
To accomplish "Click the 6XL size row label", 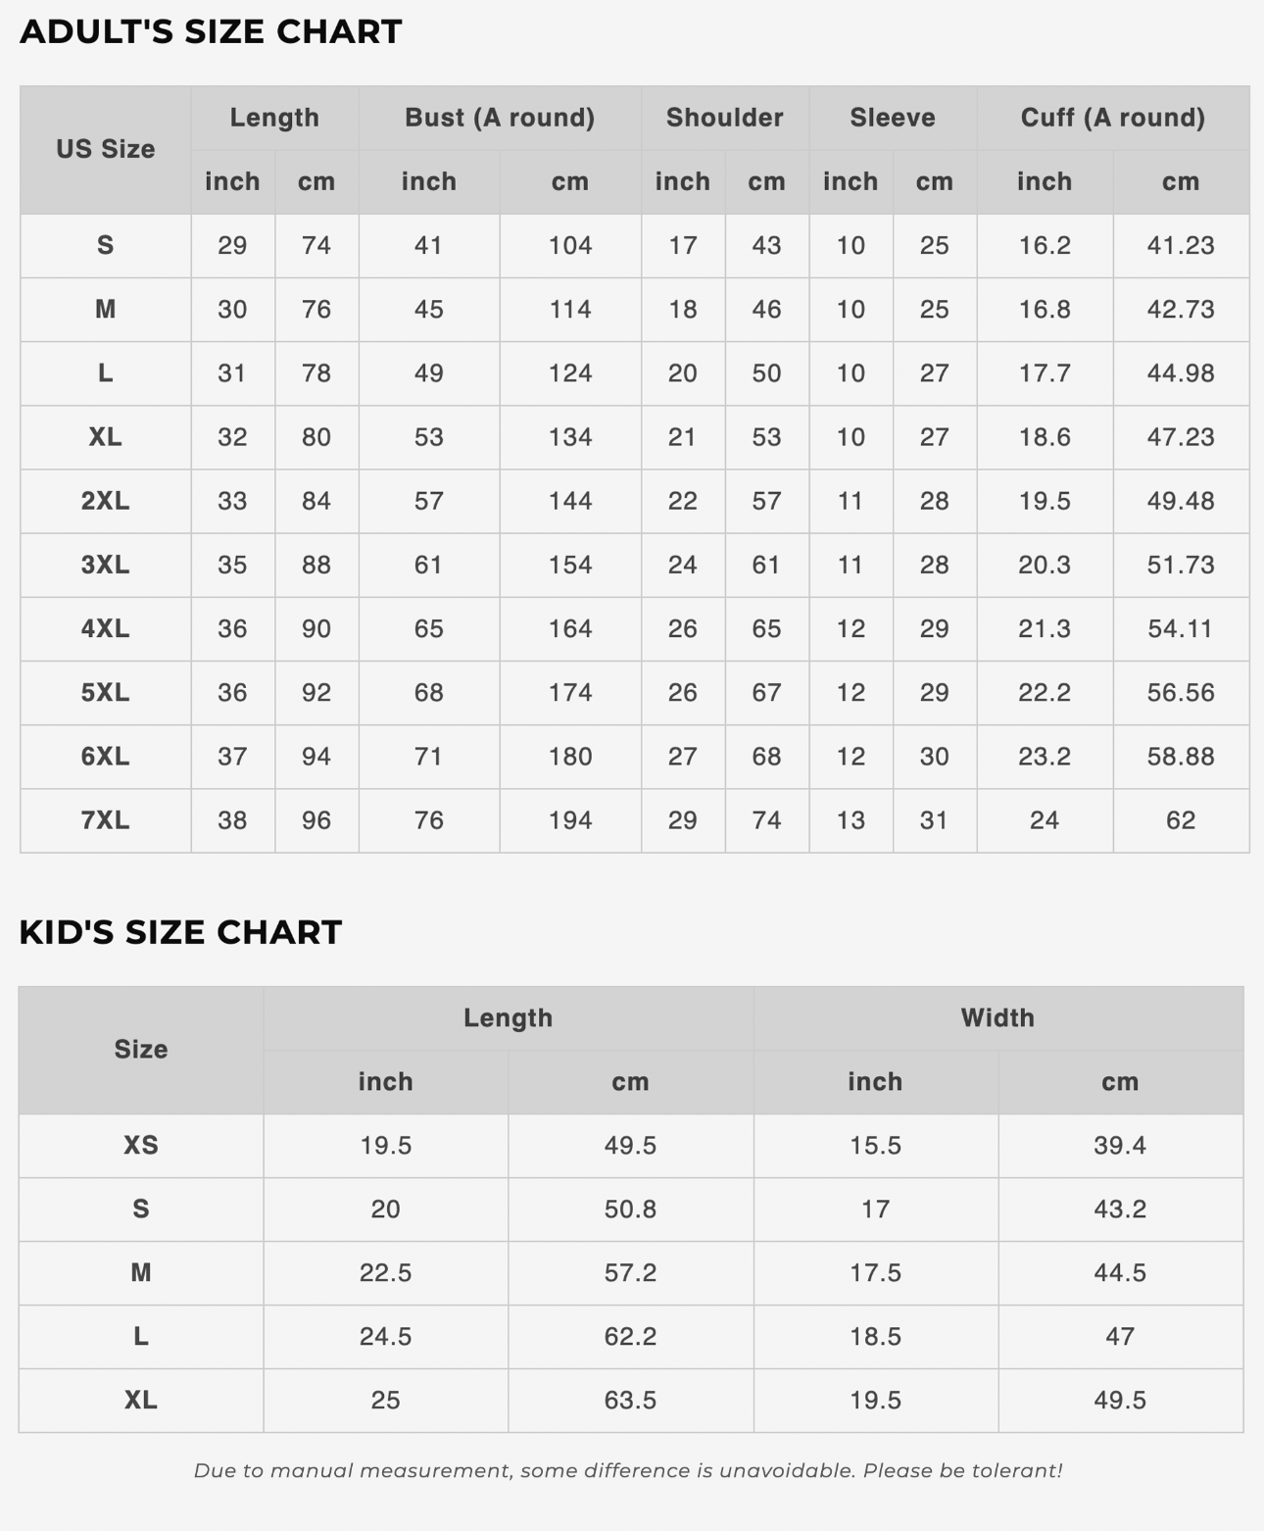I will coord(105,757).
